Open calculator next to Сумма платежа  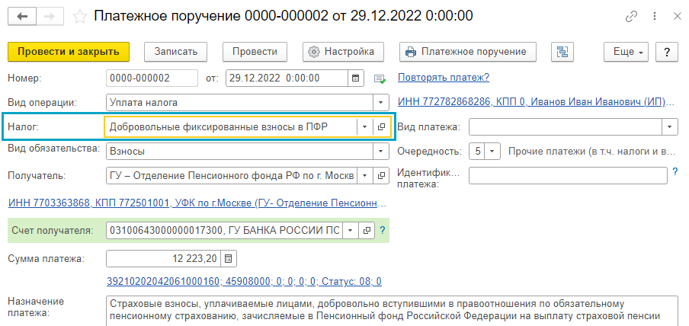[228, 258]
